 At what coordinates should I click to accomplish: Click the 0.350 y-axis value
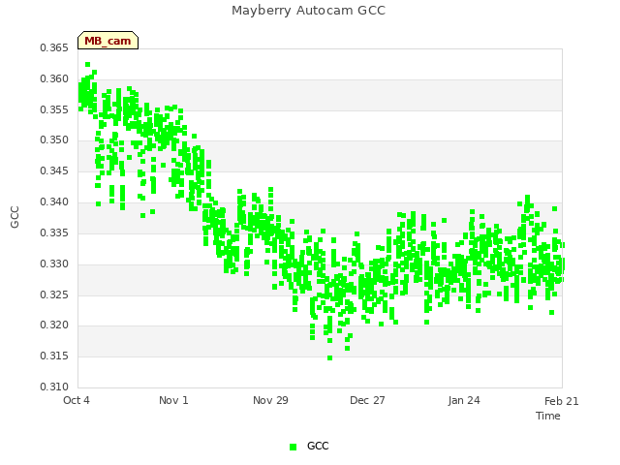[x=54, y=139]
